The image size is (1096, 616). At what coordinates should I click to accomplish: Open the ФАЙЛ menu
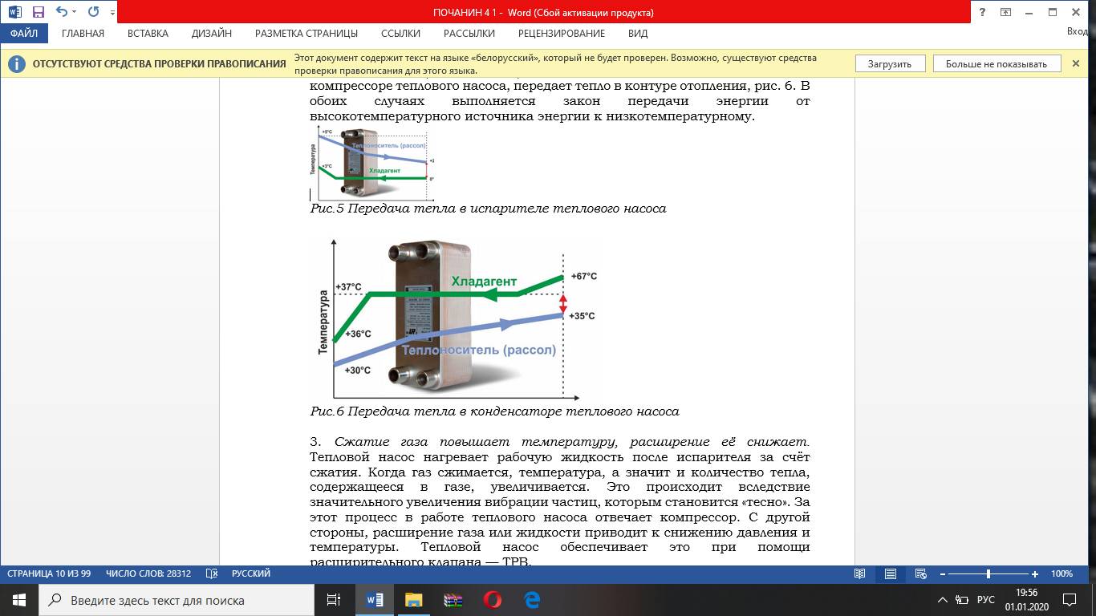click(x=24, y=34)
